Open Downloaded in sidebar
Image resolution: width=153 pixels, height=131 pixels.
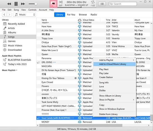pyautogui.click(x=18, y=50)
